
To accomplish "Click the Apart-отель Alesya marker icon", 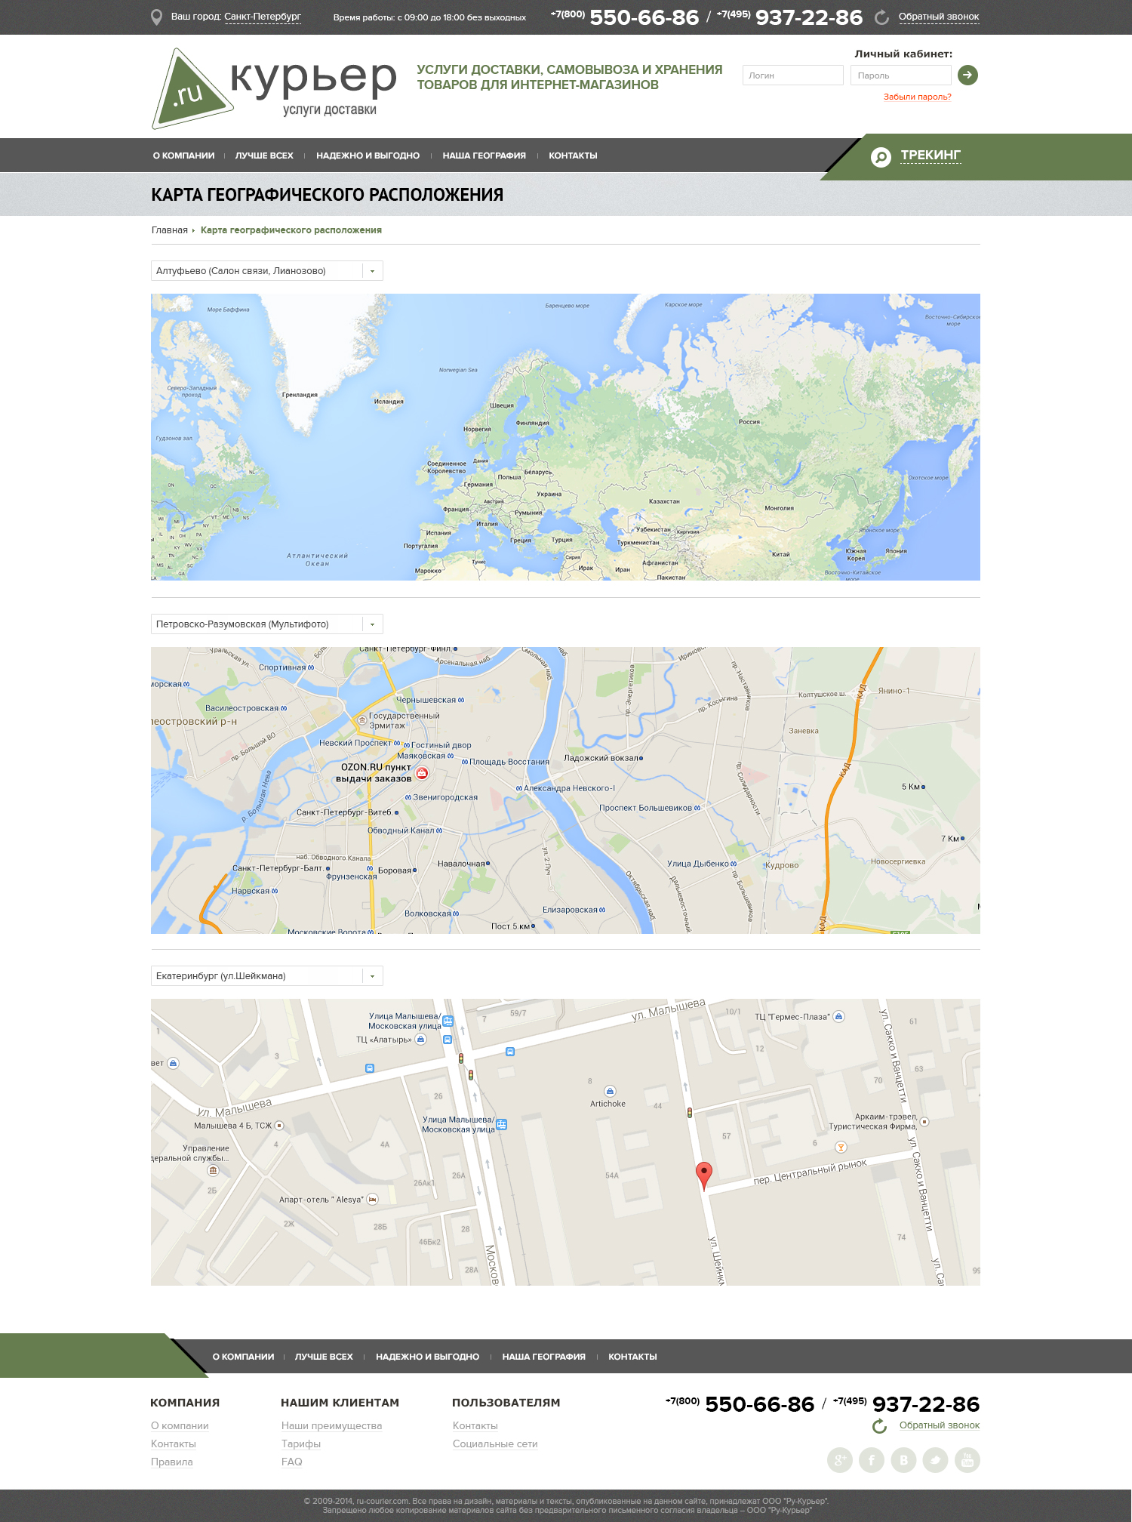I will click(372, 1199).
